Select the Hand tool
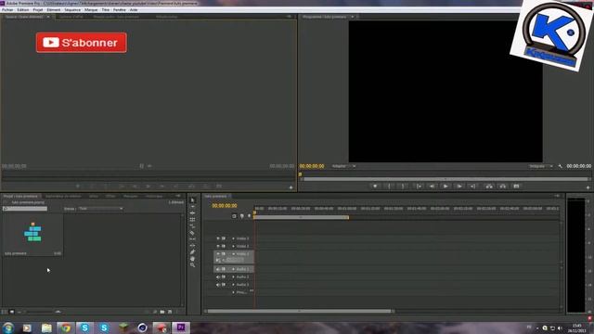The width and height of the screenshot is (594, 334). (x=192, y=259)
